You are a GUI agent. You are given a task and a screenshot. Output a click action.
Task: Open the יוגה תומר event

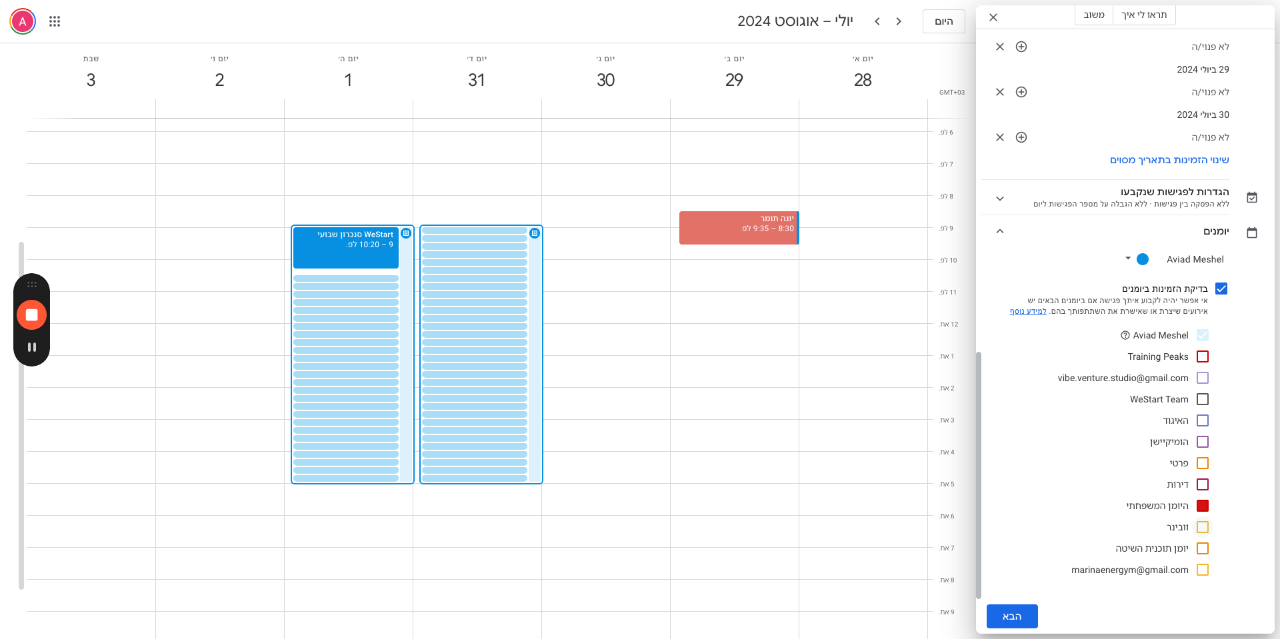click(739, 228)
